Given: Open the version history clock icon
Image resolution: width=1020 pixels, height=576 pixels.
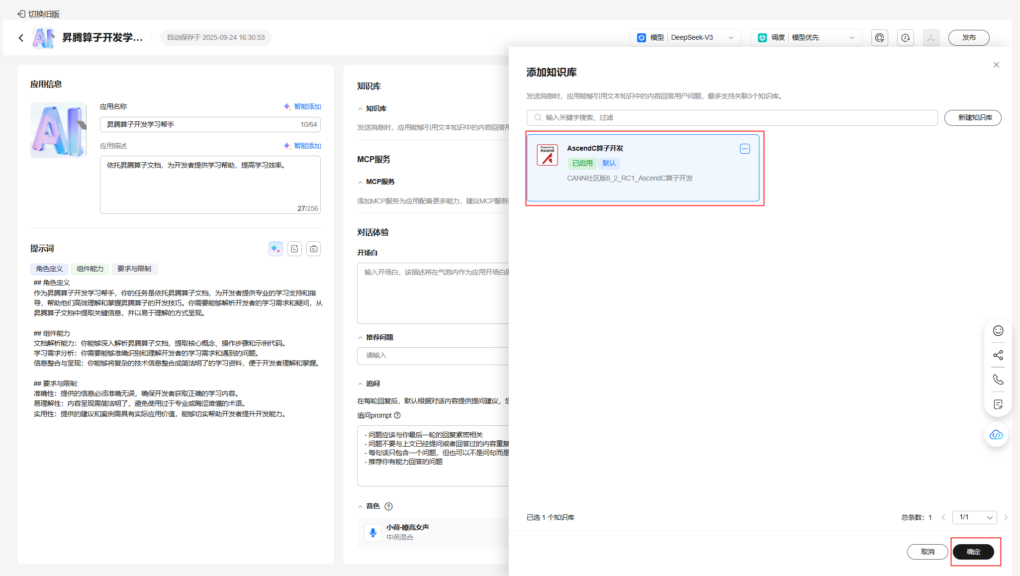Looking at the screenshot, I should [905, 38].
